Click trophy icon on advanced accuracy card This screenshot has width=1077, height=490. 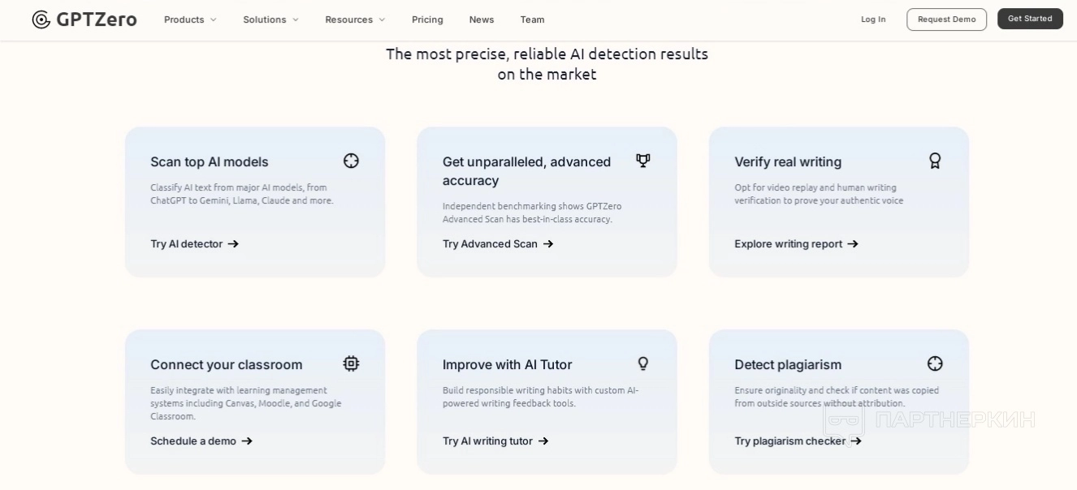pyautogui.click(x=642, y=161)
